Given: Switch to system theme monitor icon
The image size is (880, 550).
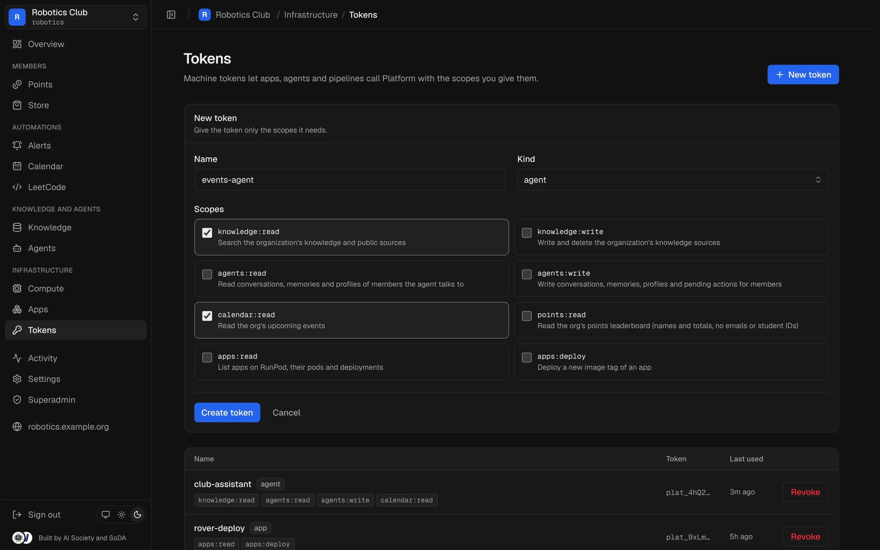Looking at the screenshot, I should [x=105, y=514].
